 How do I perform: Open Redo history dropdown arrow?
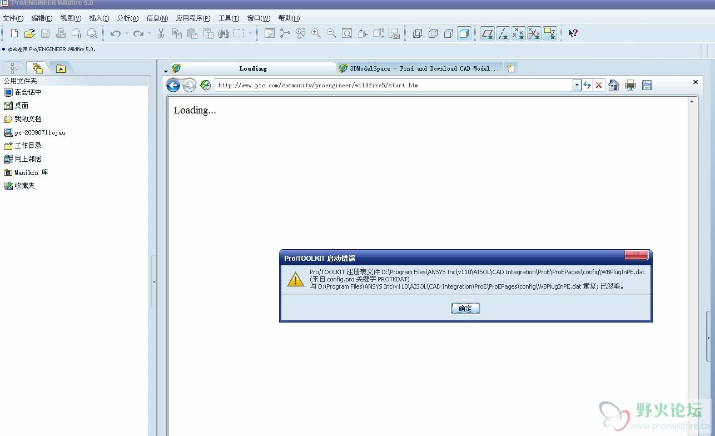tap(149, 33)
